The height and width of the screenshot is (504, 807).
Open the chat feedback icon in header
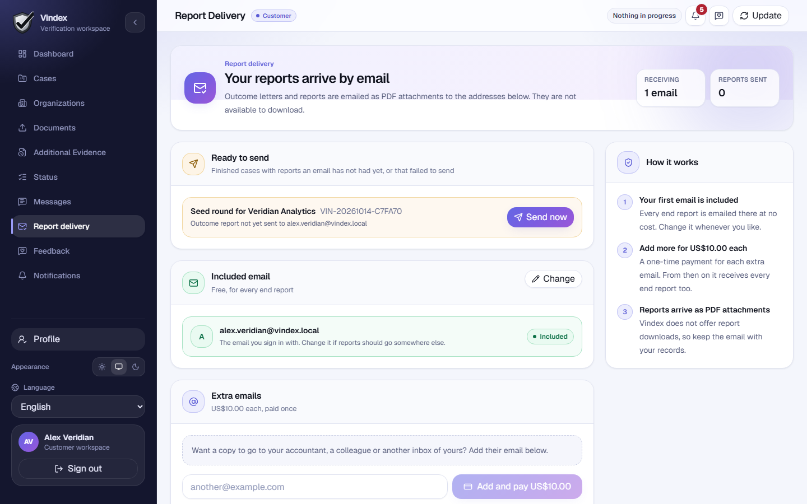click(x=719, y=16)
